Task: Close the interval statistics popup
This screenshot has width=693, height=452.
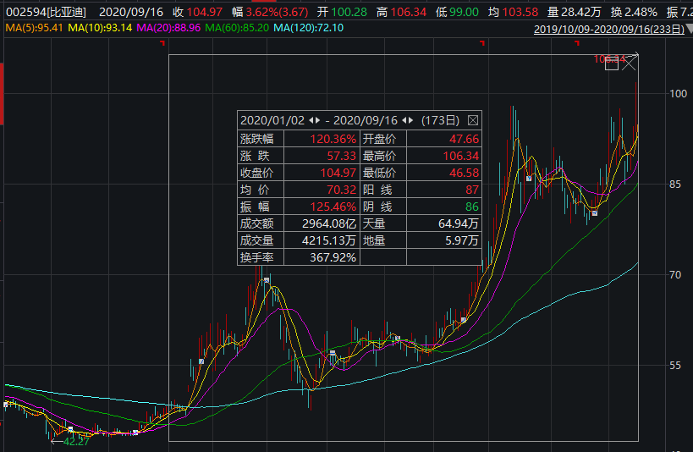Action: 473,120
